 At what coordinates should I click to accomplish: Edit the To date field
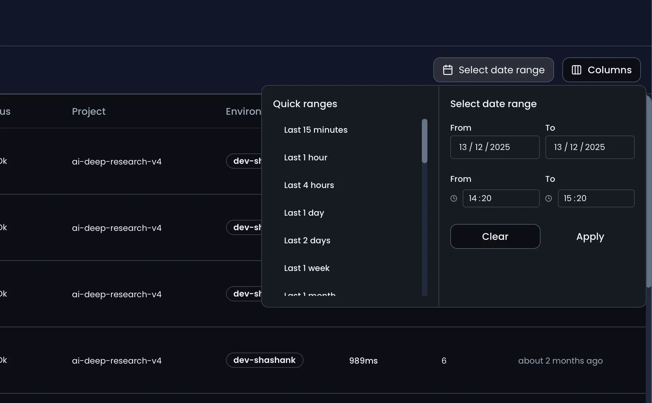589,147
